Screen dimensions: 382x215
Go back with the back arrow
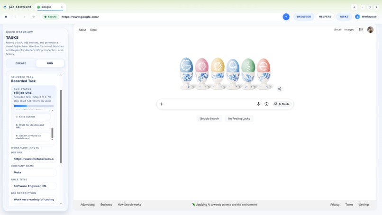pyautogui.click(x=15, y=17)
